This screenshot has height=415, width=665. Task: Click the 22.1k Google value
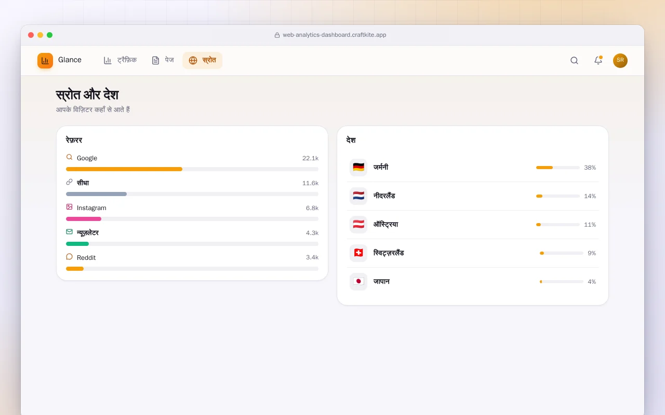click(310, 158)
